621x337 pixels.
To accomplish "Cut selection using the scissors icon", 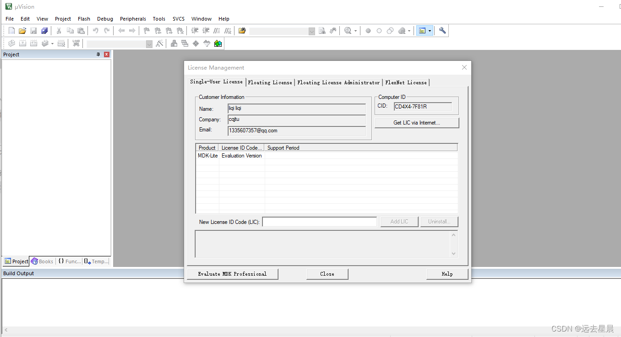I will tap(59, 31).
